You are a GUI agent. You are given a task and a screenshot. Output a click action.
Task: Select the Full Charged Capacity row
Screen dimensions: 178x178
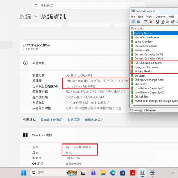[154, 63]
